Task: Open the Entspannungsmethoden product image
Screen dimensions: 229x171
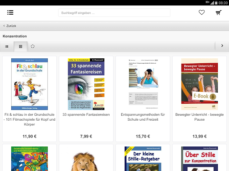Action: (x=143, y=84)
